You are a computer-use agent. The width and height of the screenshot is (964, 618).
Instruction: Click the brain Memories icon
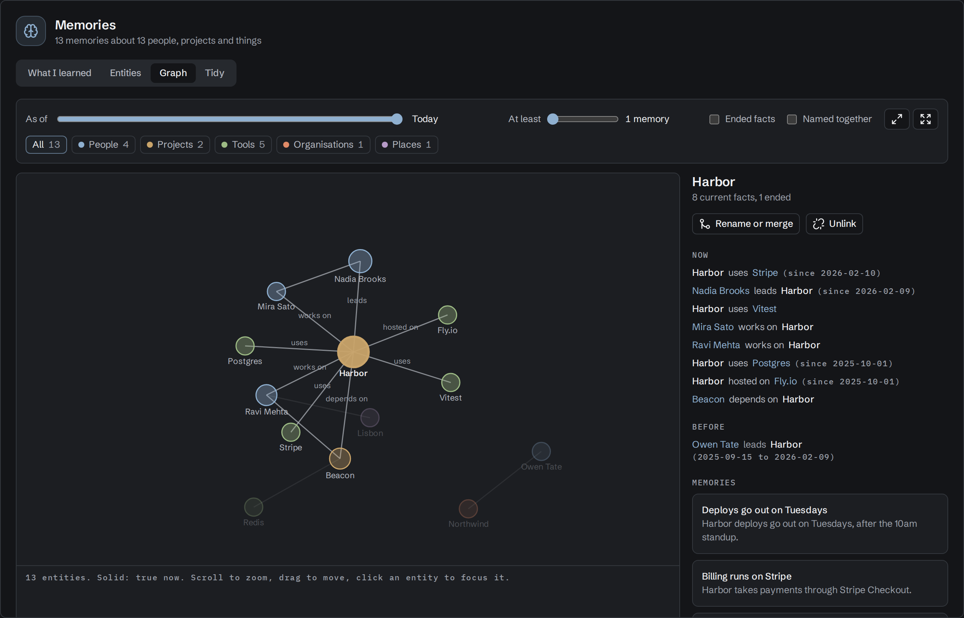click(x=31, y=31)
